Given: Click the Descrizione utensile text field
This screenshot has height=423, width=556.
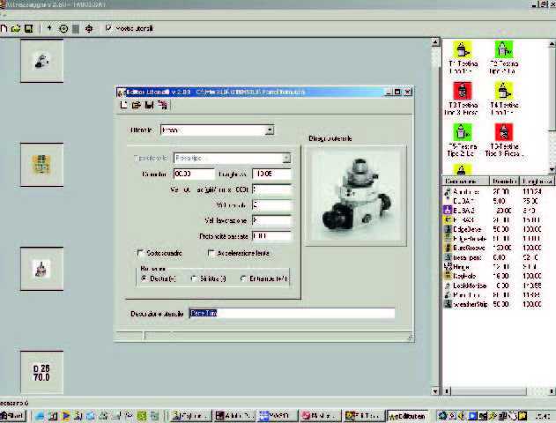Looking at the screenshot, I should coord(292,313).
